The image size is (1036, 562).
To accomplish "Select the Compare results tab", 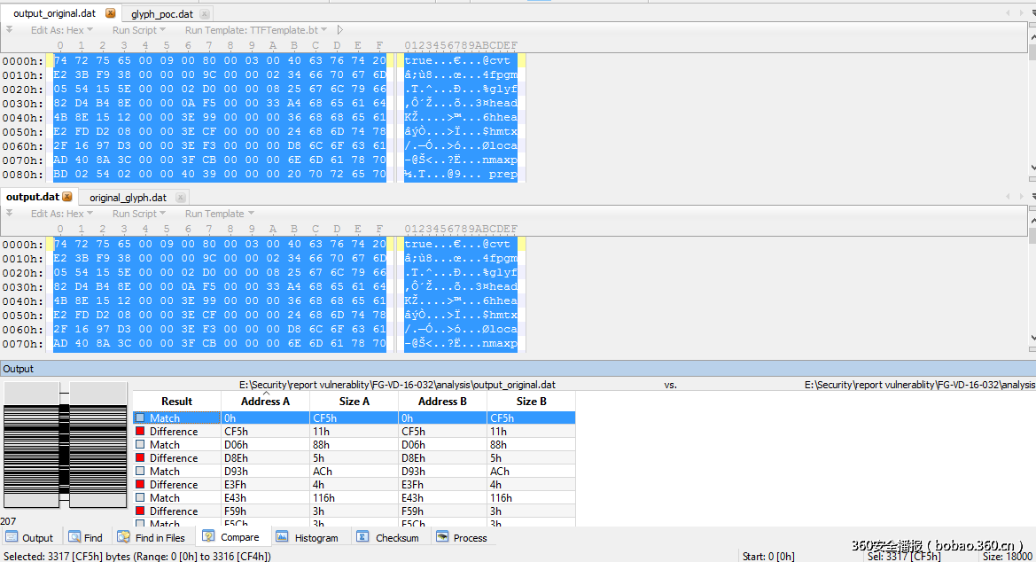I will [232, 537].
